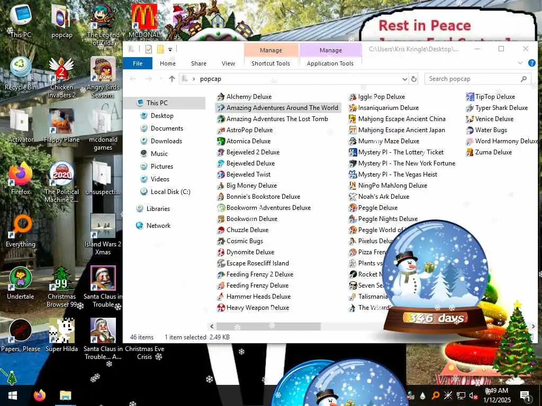Open the notification center icon
The image size is (542, 406).
525,395
